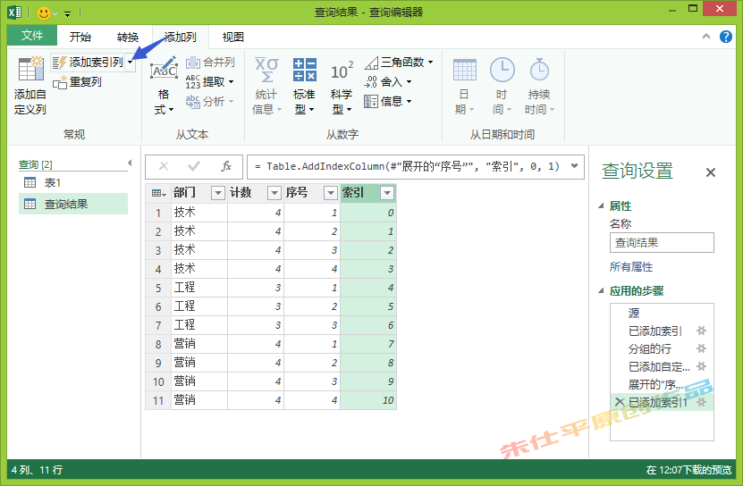Expand the 添加索引列 dropdown arrow

131,63
